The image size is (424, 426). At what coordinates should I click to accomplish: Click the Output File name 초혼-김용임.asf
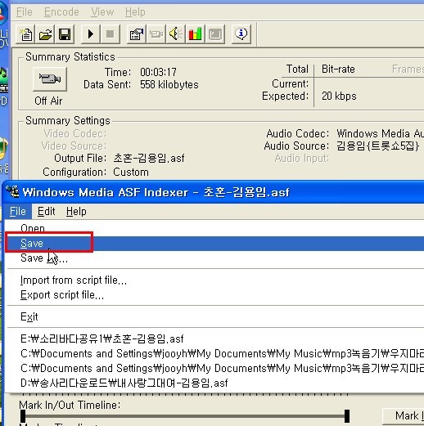coord(149,158)
